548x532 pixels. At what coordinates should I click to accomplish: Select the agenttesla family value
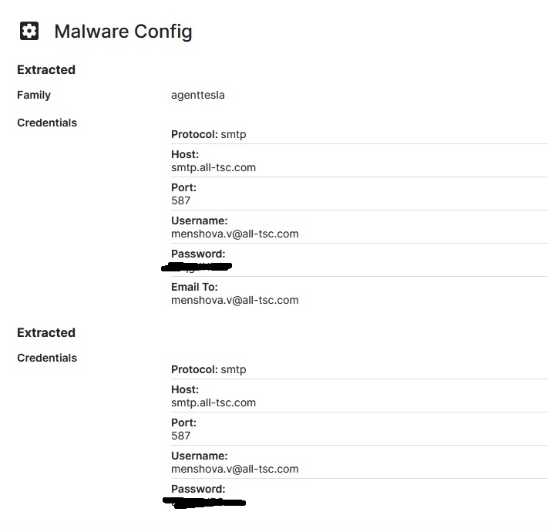point(198,96)
